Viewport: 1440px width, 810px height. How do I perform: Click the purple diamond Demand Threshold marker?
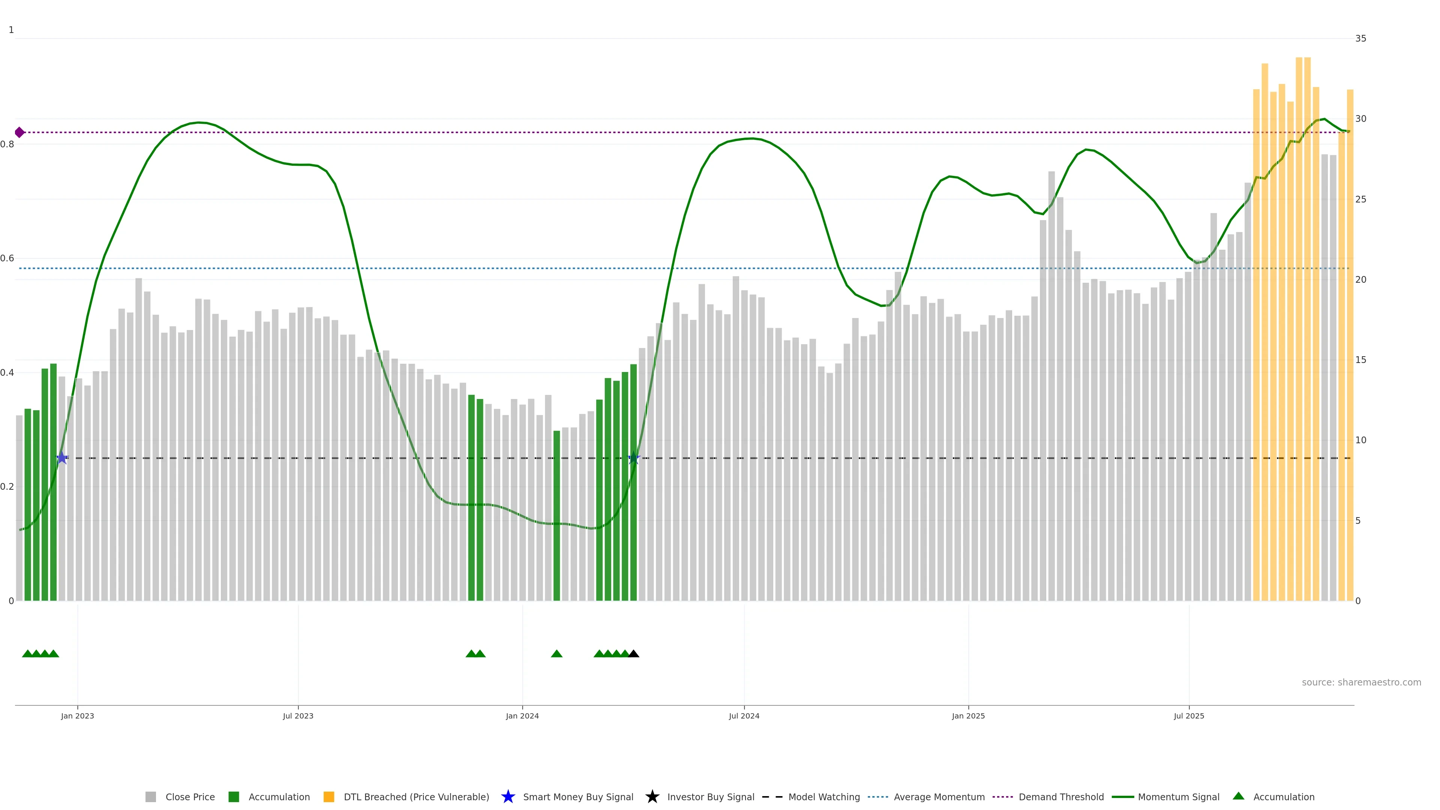tap(19, 132)
